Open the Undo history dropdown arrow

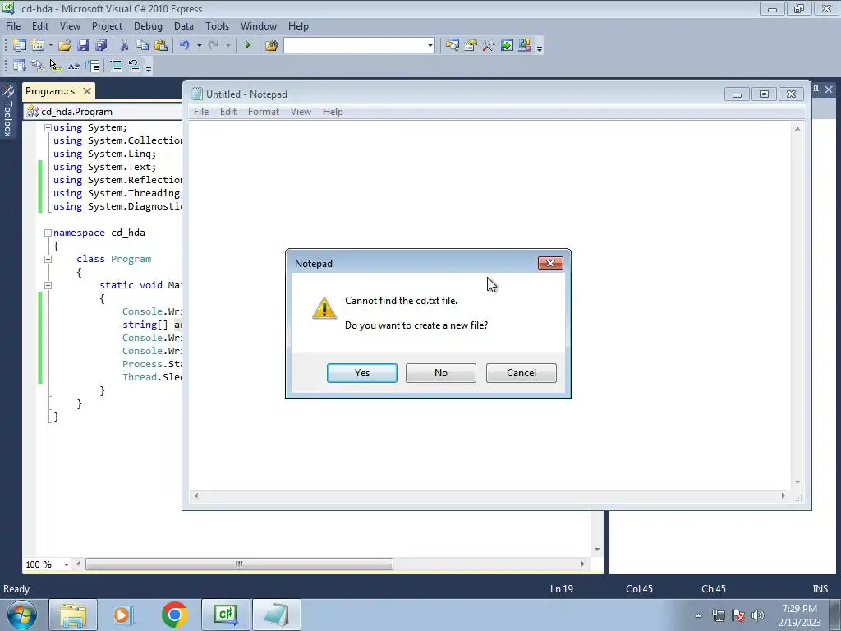199,46
